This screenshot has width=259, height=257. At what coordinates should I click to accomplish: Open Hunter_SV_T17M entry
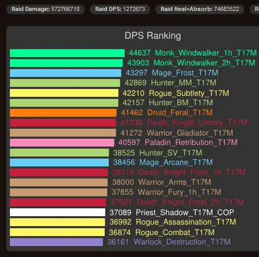171,153
